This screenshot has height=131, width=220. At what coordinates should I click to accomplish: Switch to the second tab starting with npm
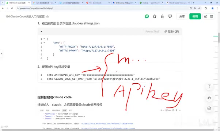(x=71, y=3)
